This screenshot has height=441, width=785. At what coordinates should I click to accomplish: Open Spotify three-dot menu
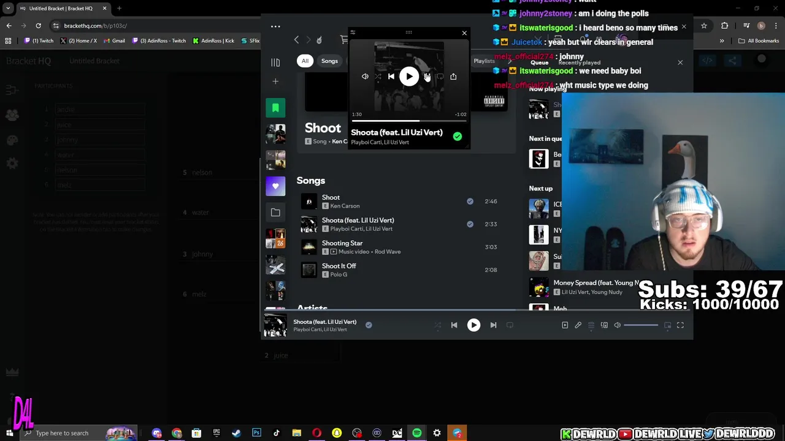coord(275,26)
